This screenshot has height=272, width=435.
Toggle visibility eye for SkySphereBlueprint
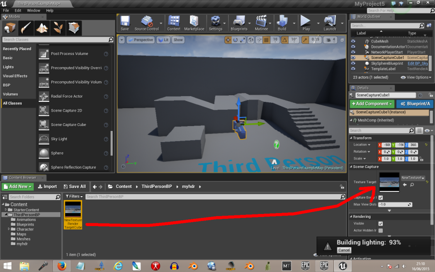point(353,63)
